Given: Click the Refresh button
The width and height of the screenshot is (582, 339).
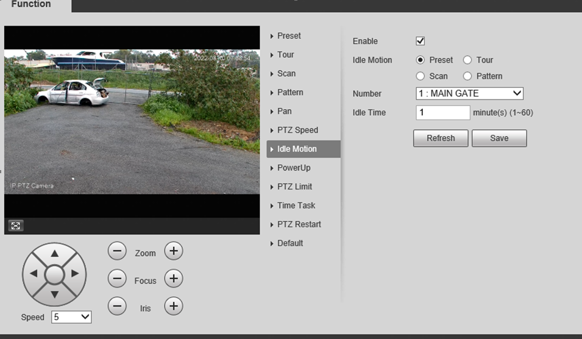Looking at the screenshot, I should [441, 138].
